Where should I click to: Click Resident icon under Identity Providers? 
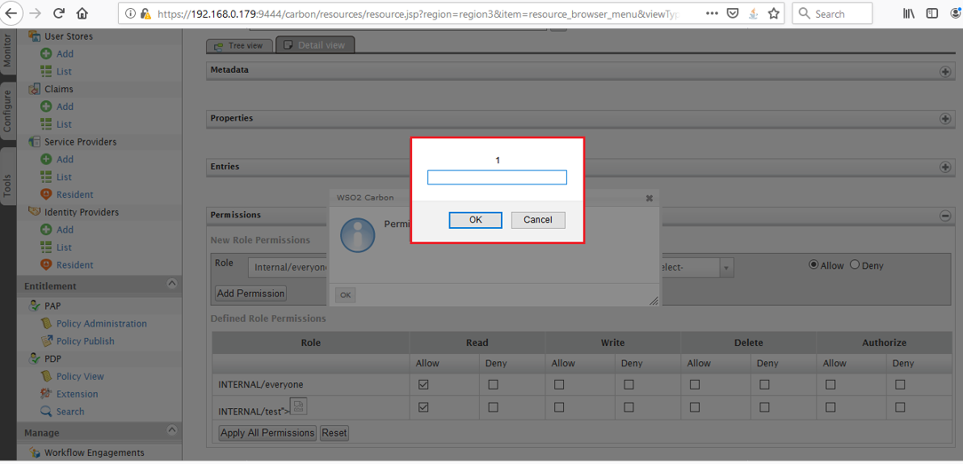[45, 264]
